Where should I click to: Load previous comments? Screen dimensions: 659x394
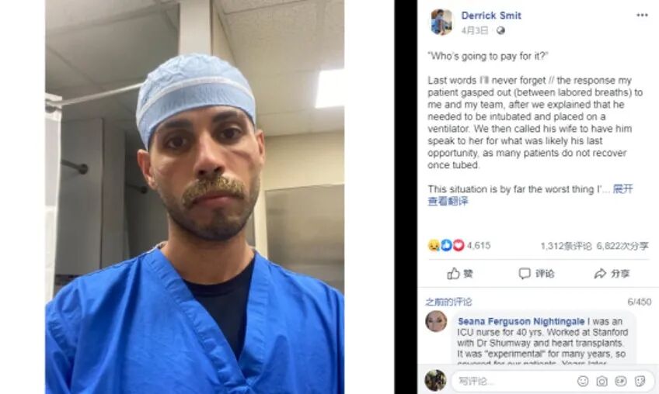tap(448, 302)
